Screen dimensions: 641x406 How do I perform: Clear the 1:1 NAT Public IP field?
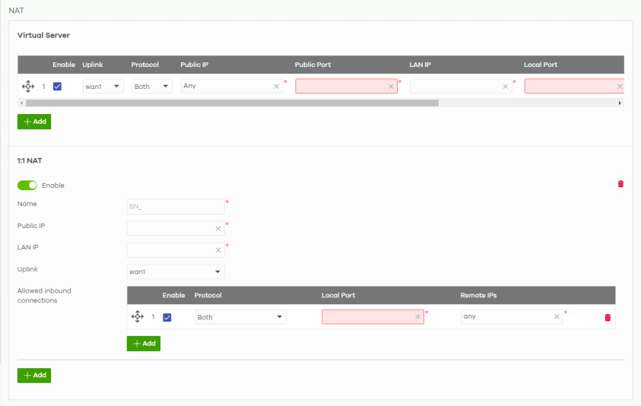(218, 228)
